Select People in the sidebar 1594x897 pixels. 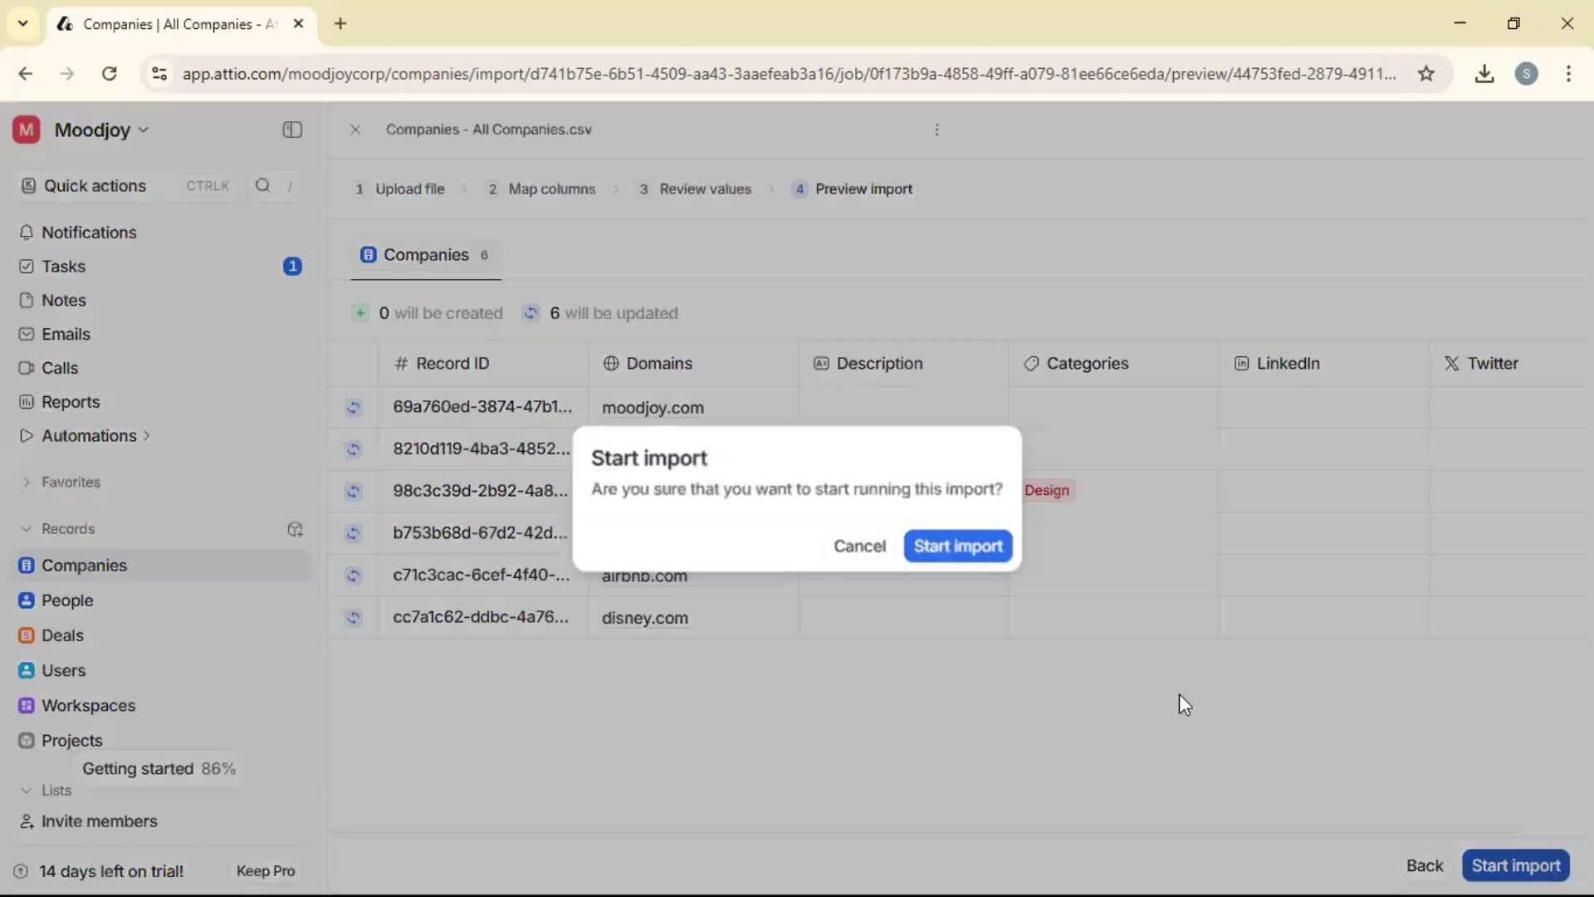(x=66, y=600)
